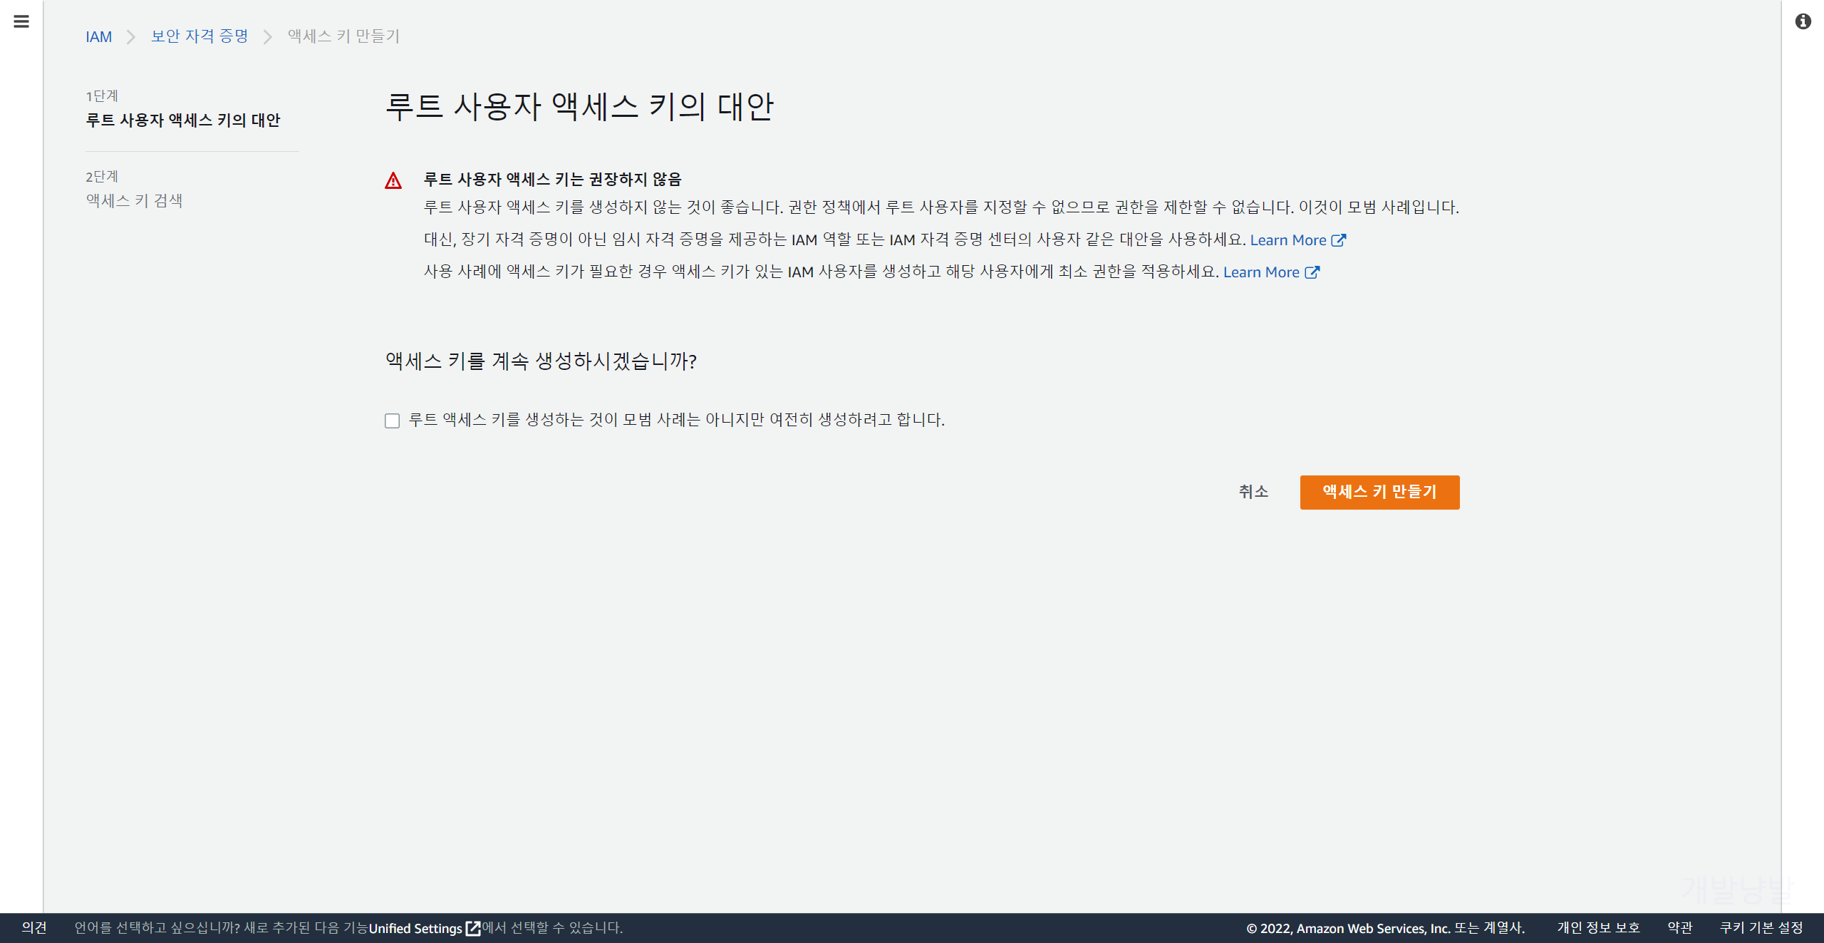Open first Learn More link about IAM roles
The width and height of the screenshot is (1824, 943).
[x=1287, y=240]
